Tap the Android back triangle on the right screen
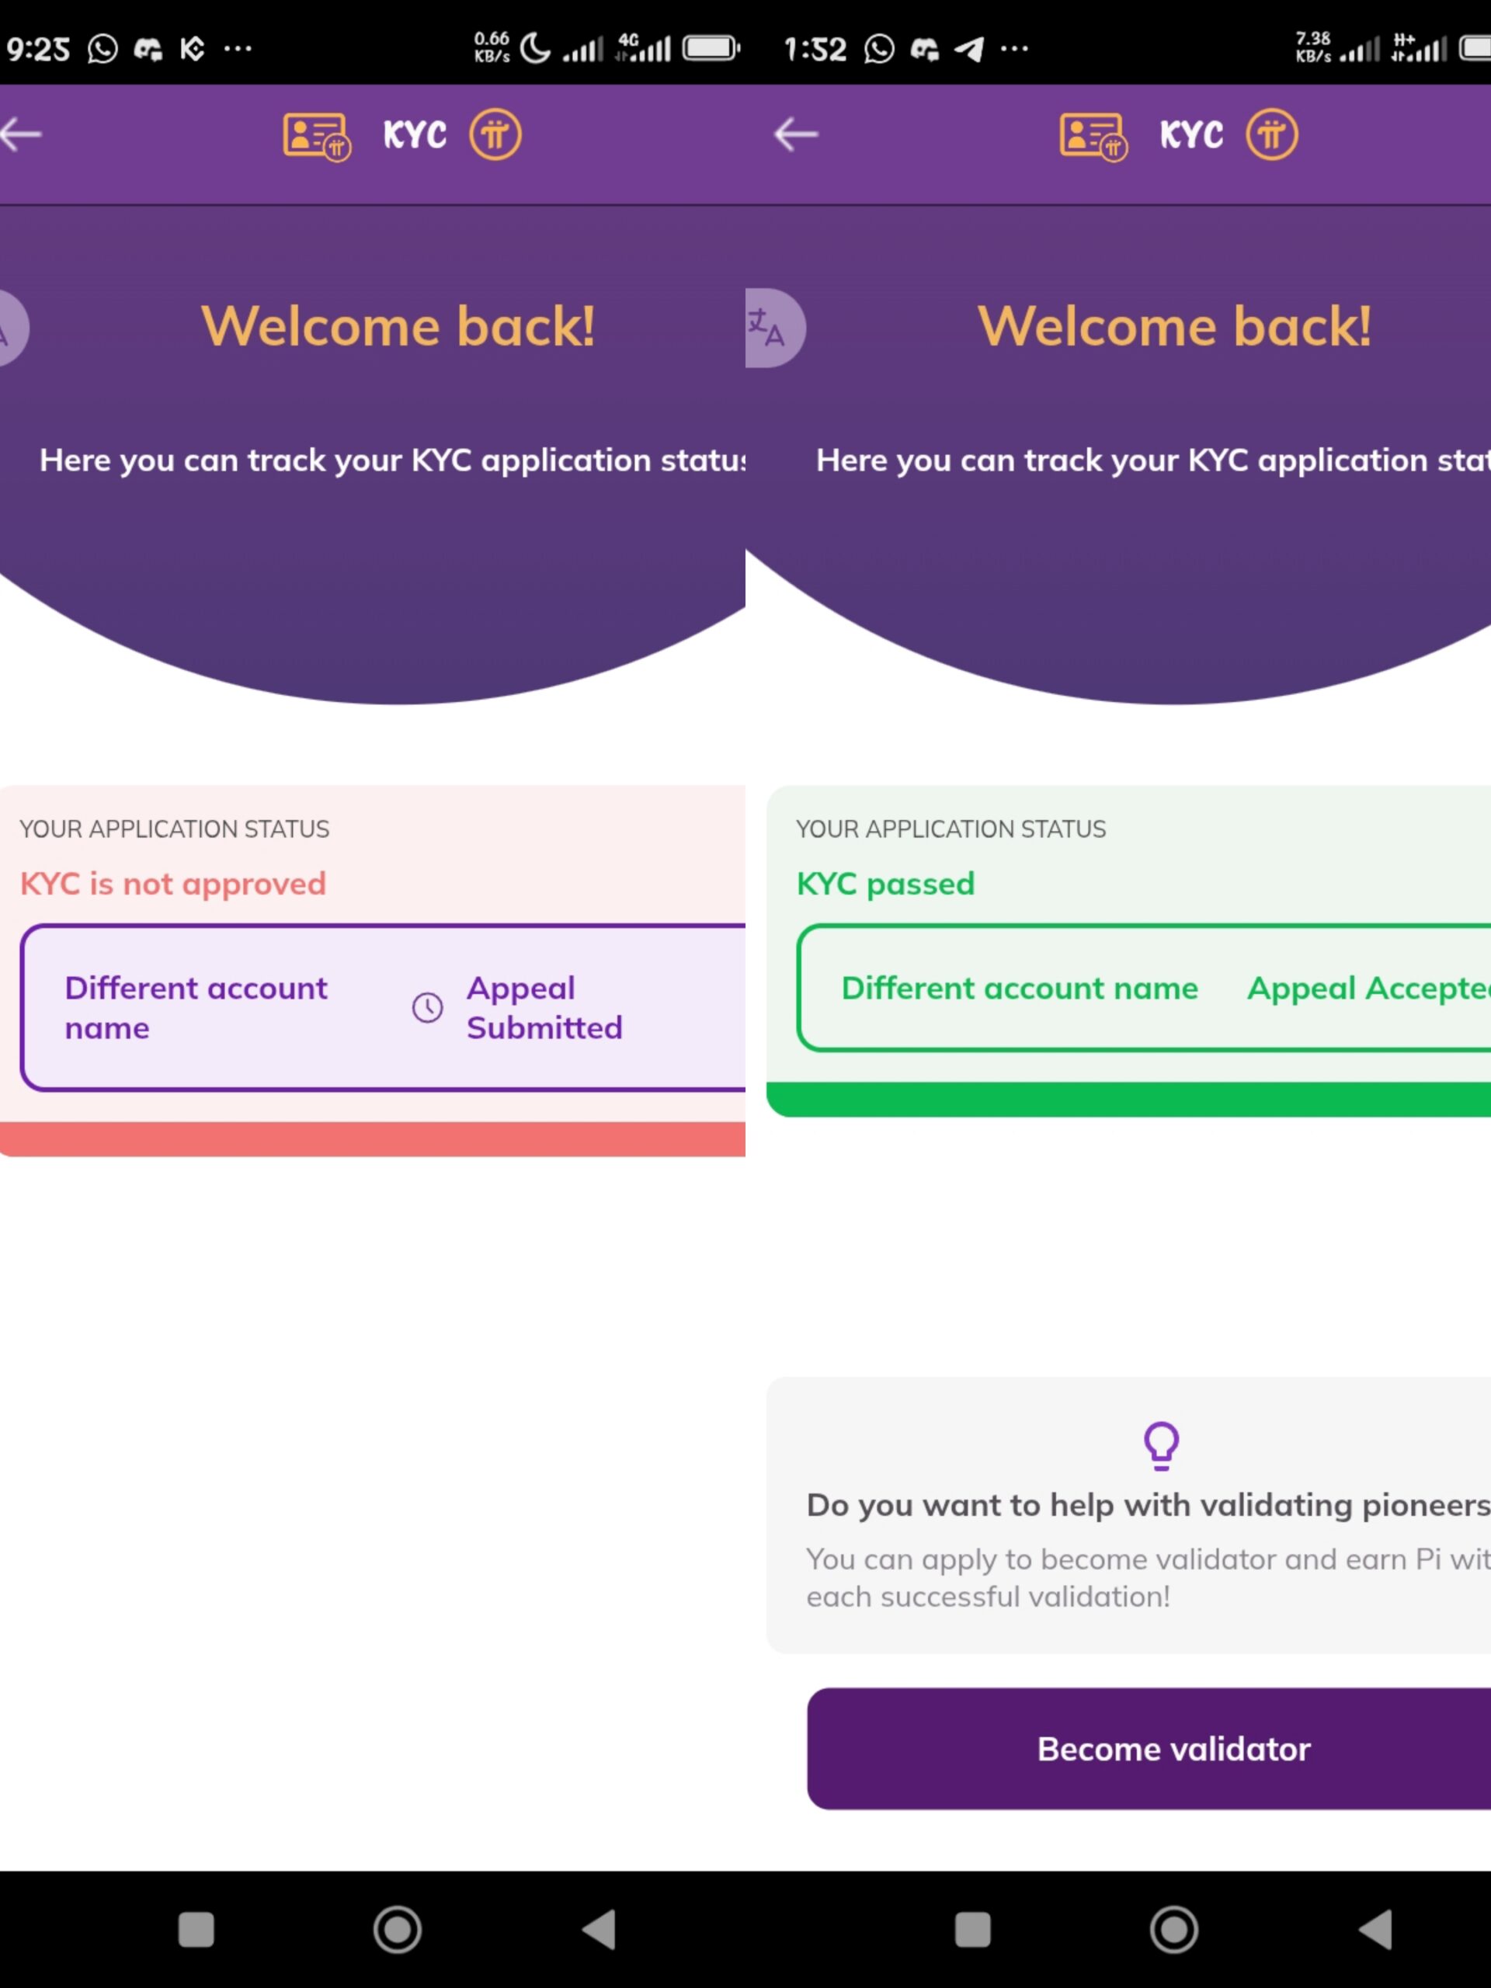This screenshot has height=1988, width=1491. point(1376,1929)
